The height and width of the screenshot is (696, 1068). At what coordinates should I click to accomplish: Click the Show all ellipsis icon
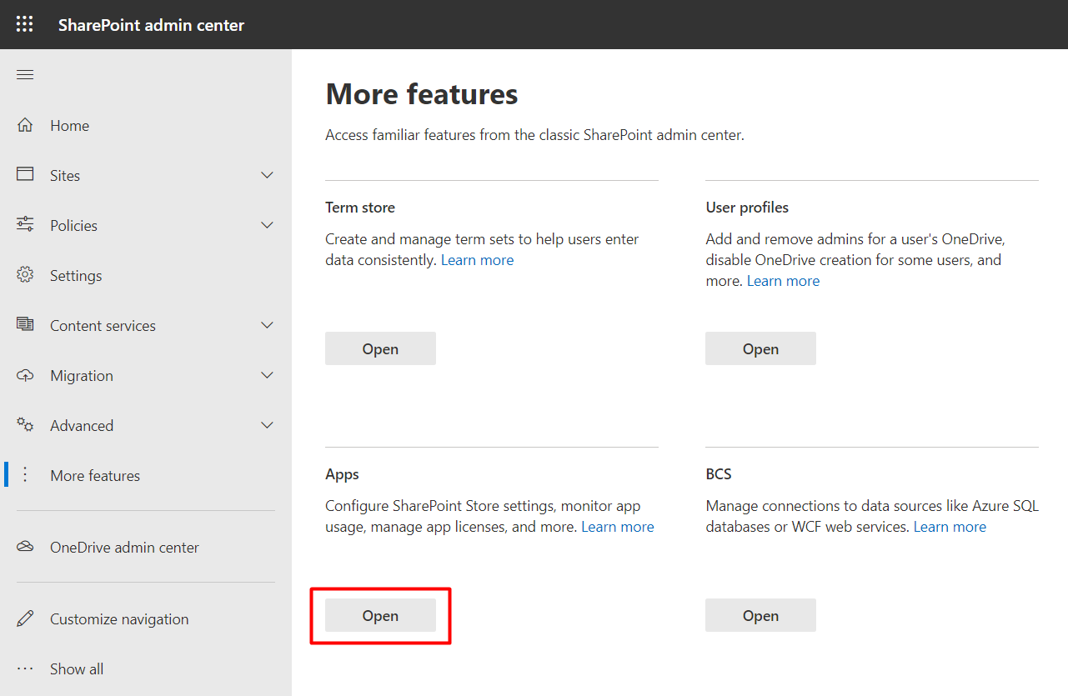(25, 668)
